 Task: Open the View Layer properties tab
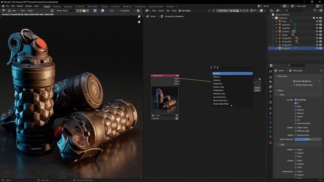(x=270, y=87)
